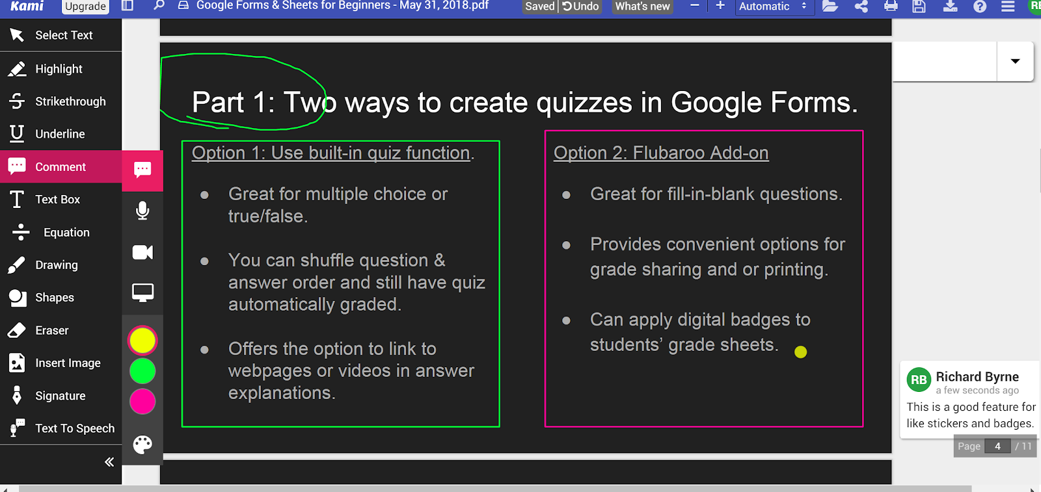Select the Equation tool
1041x492 pixels.
pos(61,232)
